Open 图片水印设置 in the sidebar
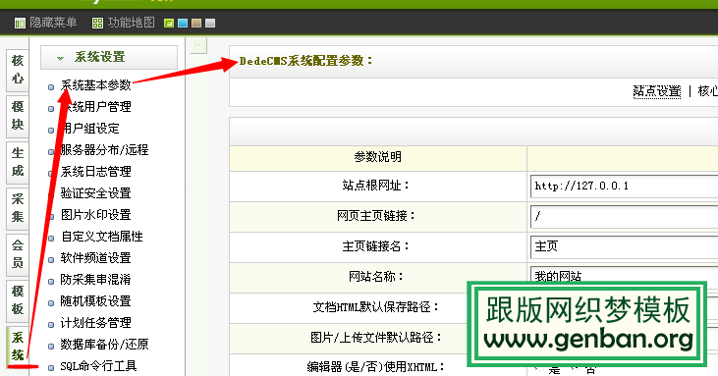718x376 pixels. point(95,215)
